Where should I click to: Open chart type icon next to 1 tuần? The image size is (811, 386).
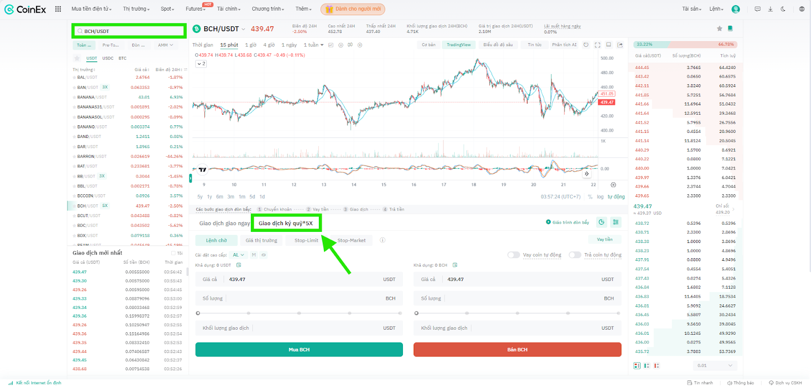point(331,45)
